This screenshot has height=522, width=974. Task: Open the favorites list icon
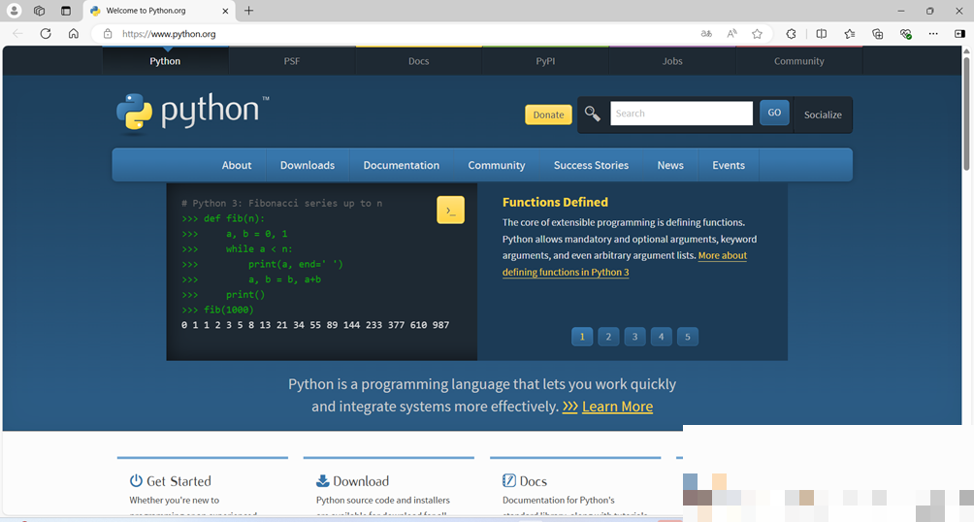tap(849, 34)
